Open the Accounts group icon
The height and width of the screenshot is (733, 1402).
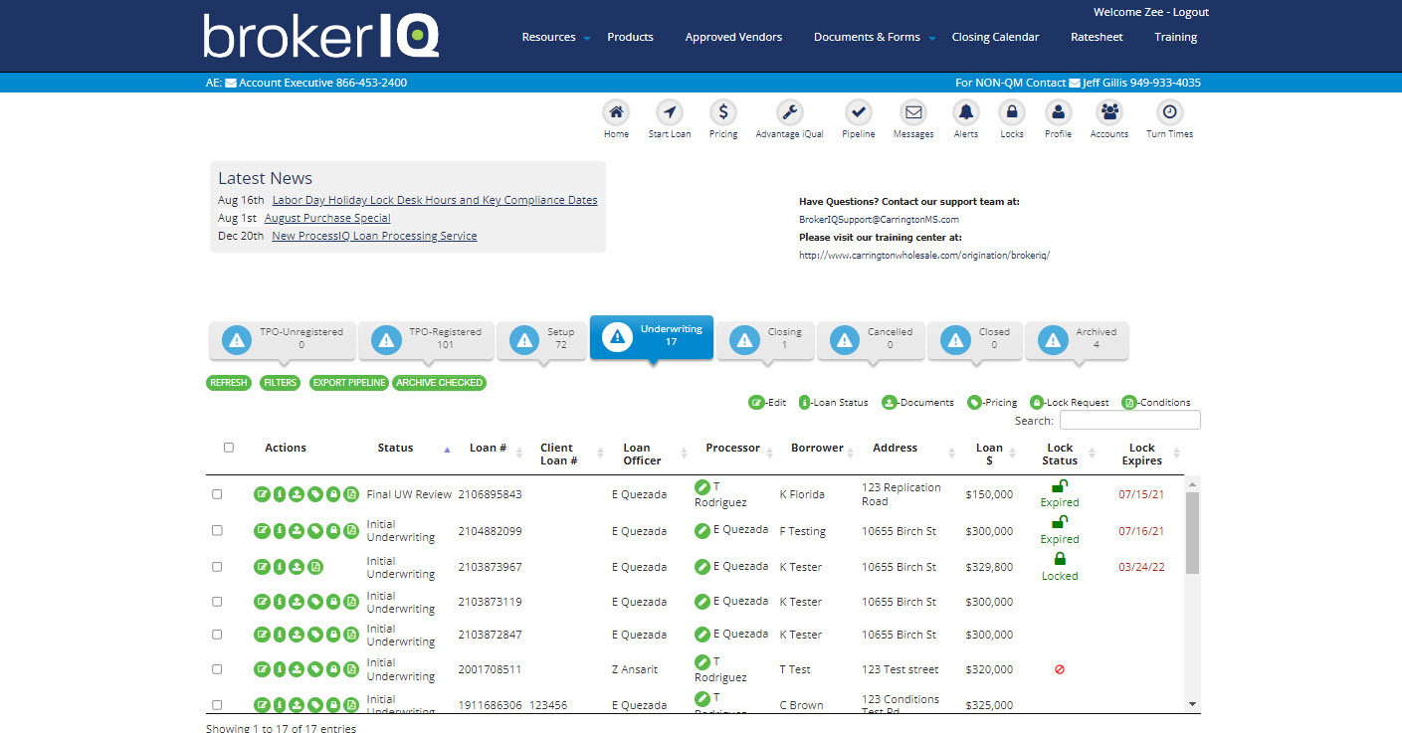[1109, 112]
